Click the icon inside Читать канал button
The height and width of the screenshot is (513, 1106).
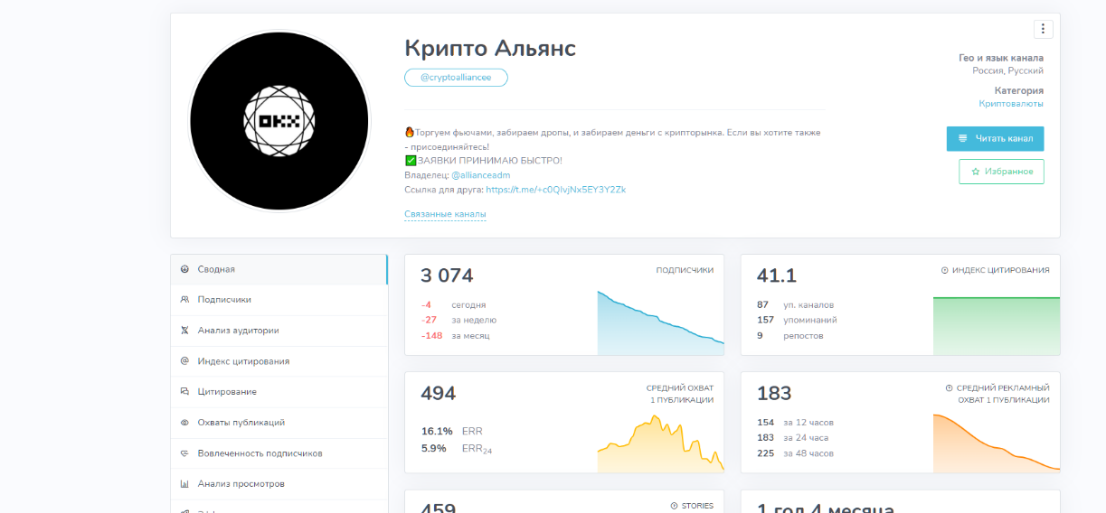click(962, 138)
